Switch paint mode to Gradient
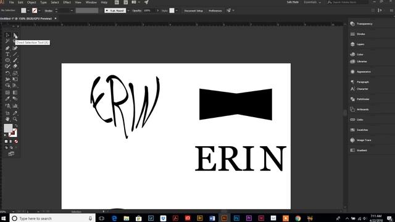This screenshot has width=395, height=222. (11, 141)
